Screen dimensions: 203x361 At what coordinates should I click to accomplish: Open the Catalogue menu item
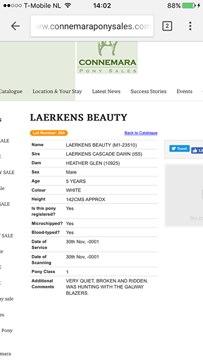[11, 92]
